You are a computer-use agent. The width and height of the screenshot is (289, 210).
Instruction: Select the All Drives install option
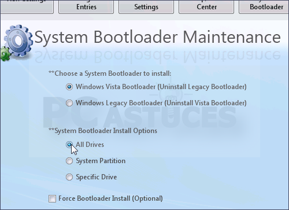(x=69, y=145)
